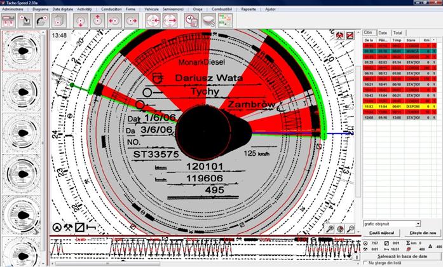Select the 10:31 to 10:41 stationary row
The height and width of the screenshot is (267, 443).
[x=400, y=85]
